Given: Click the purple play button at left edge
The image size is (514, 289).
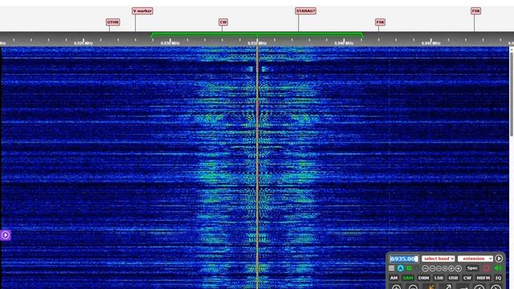Looking at the screenshot, I should click(x=6, y=235).
